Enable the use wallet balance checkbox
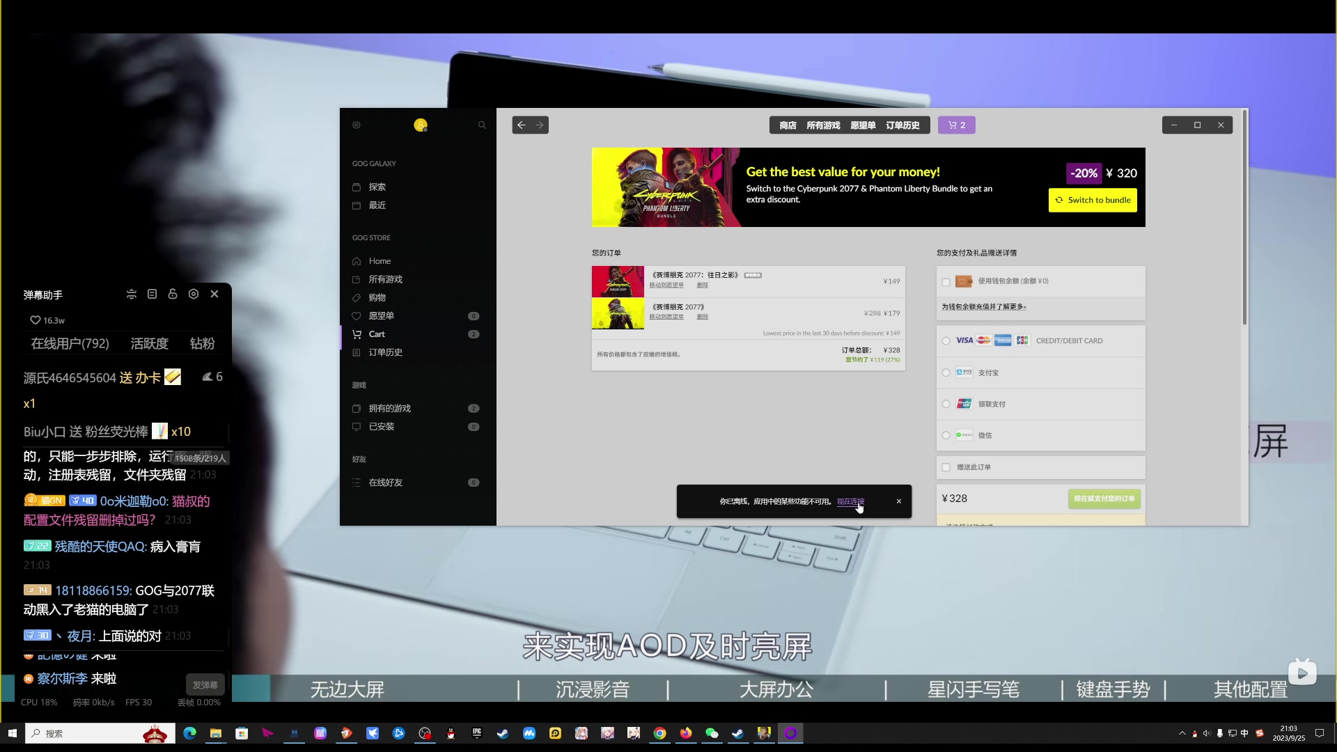Viewport: 1337px width, 752px height. pos(946,282)
